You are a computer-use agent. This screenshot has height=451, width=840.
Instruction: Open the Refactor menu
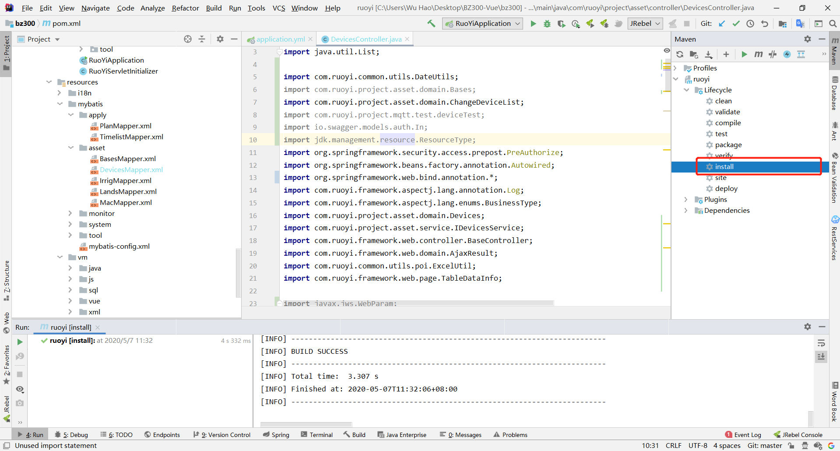click(185, 8)
